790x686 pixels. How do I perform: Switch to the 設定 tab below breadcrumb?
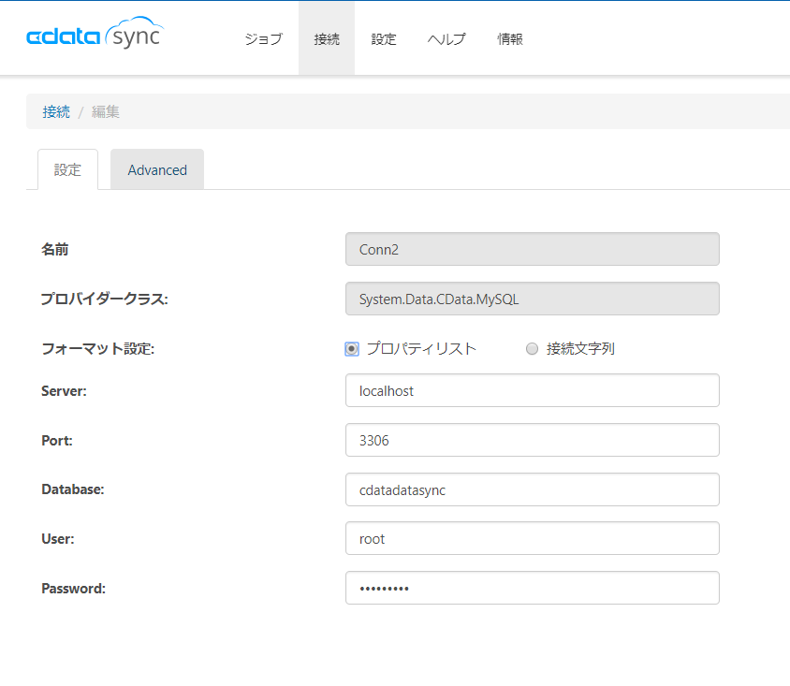point(67,169)
